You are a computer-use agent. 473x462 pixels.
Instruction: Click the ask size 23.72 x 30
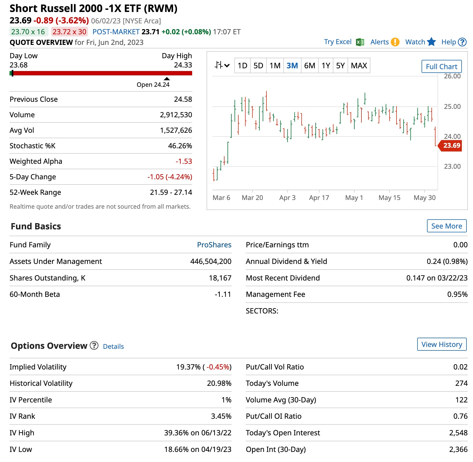[69, 32]
